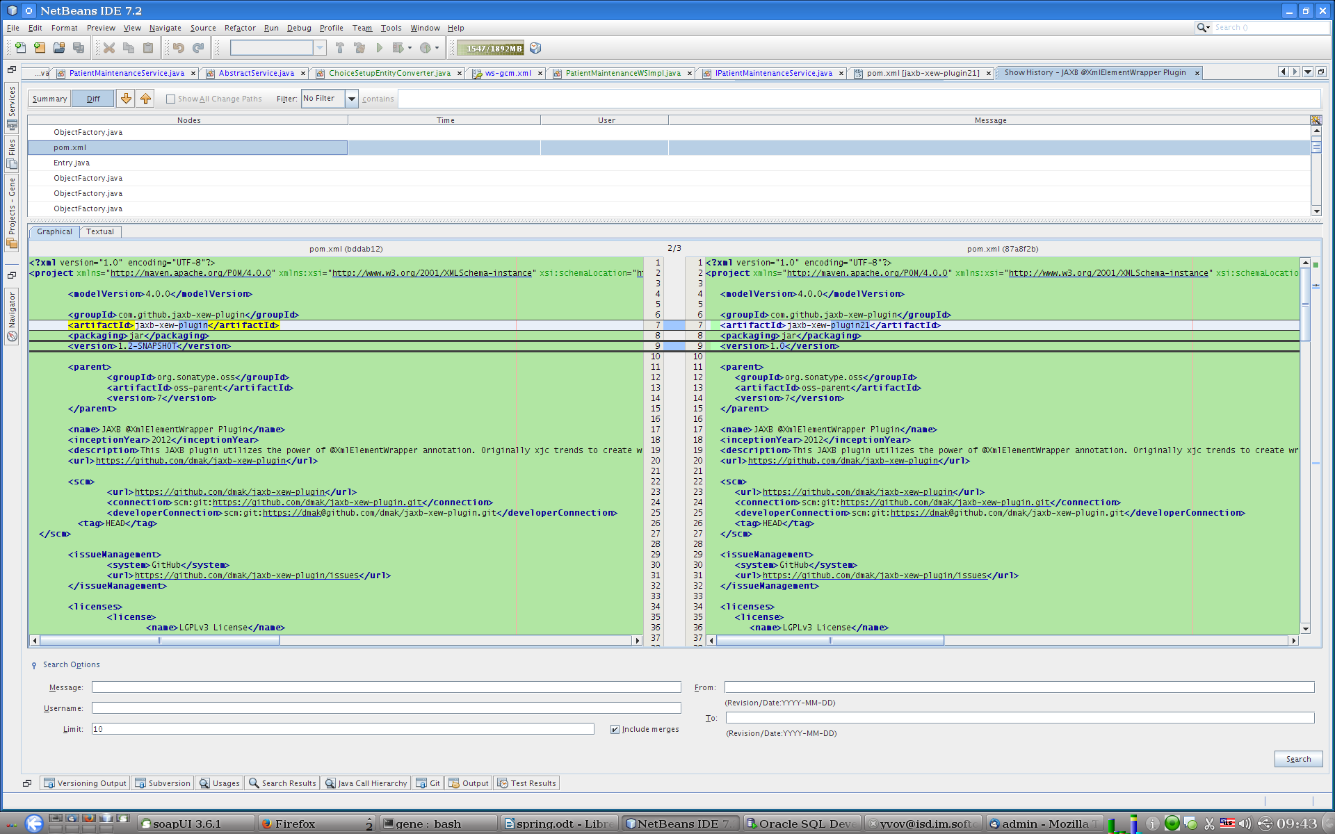Switch to the Textual diff tab
The image size is (1335, 834).
(x=100, y=231)
